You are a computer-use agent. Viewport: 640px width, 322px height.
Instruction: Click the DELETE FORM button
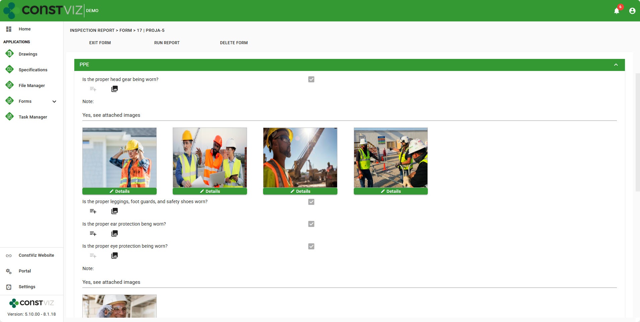pos(234,43)
